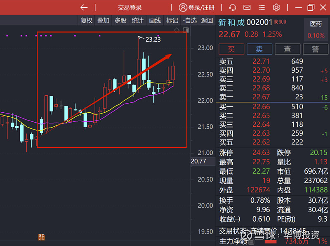Select 卖三 price 22.69
Screen dimensions: 330x246
coord(261,79)
